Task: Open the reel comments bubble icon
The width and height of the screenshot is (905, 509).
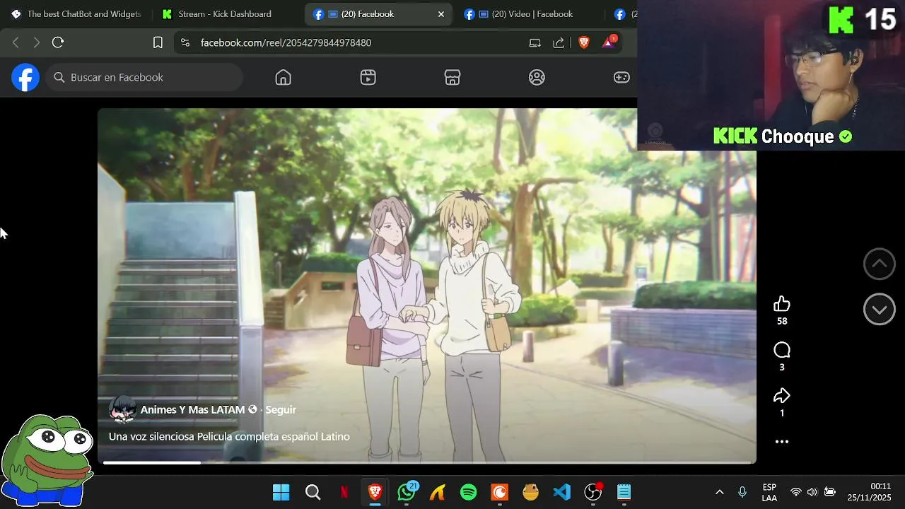Action: coord(782,350)
